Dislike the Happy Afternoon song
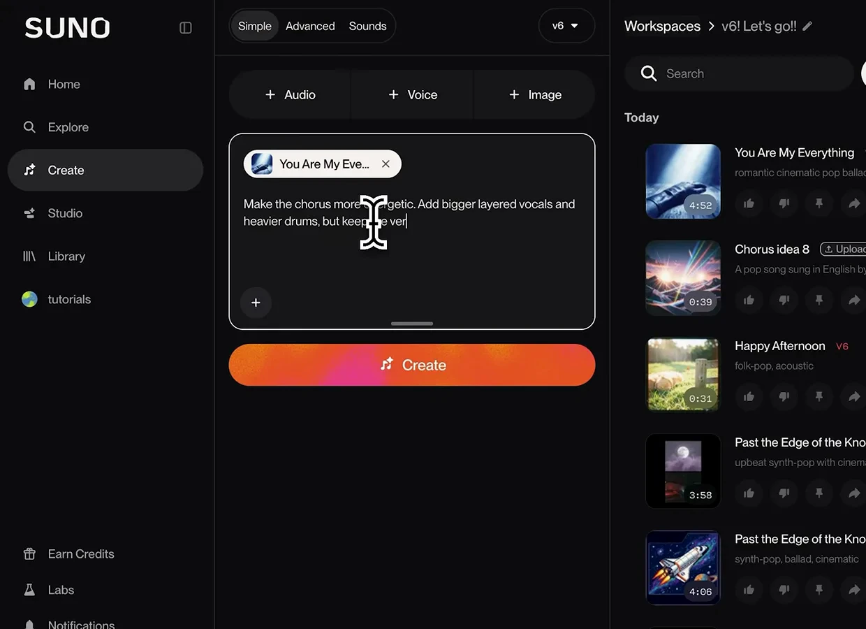 [x=784, y=396]
